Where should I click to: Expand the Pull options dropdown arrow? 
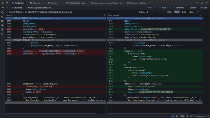point(155,8)
